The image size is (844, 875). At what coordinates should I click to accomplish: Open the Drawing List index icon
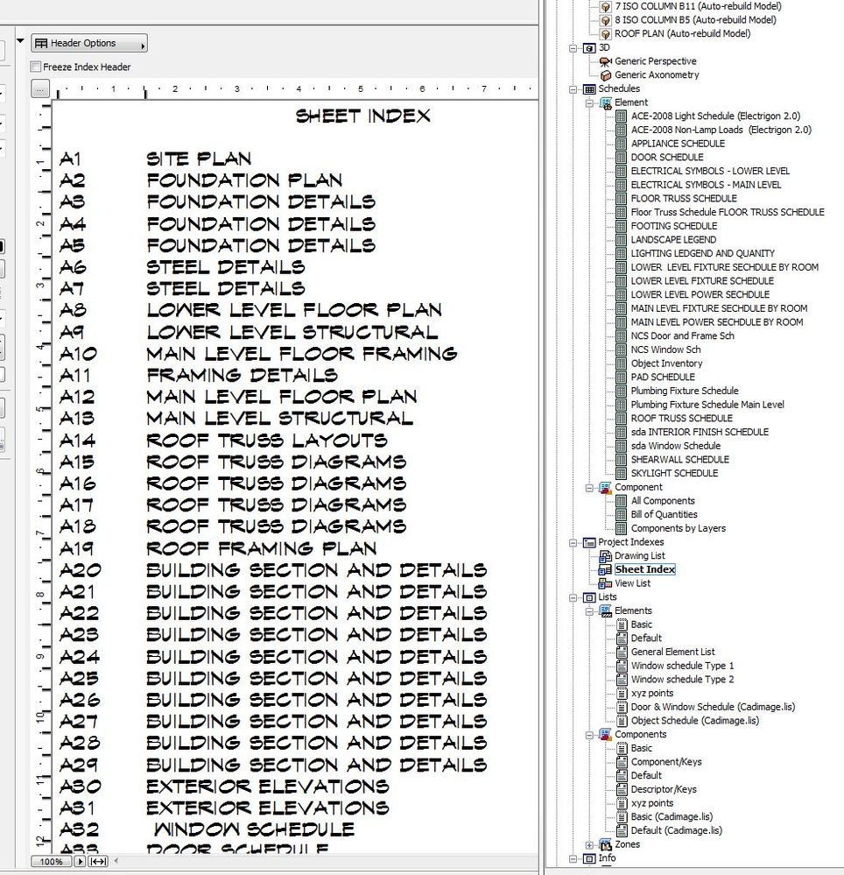(605, 556)
